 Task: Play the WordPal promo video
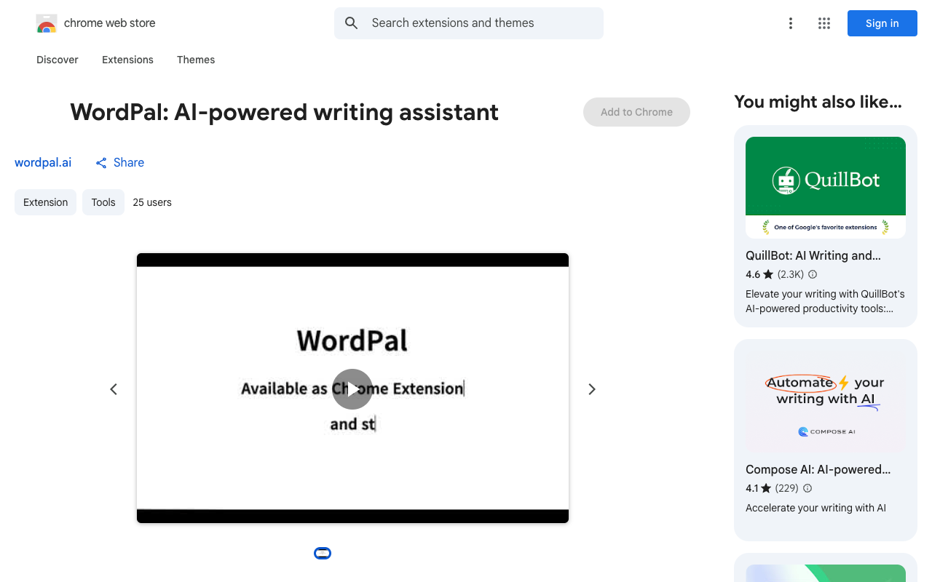(352, 389)
